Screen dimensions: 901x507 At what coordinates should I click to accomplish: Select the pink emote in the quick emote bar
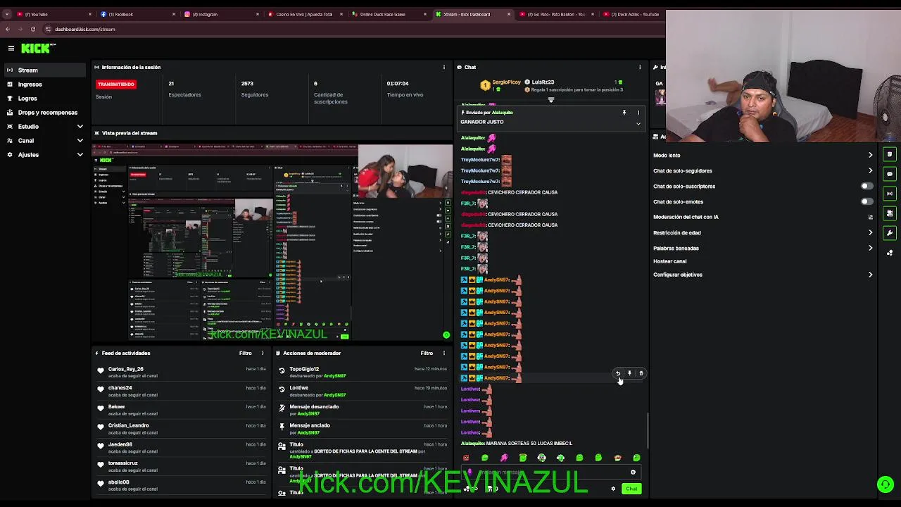(503, 458)
